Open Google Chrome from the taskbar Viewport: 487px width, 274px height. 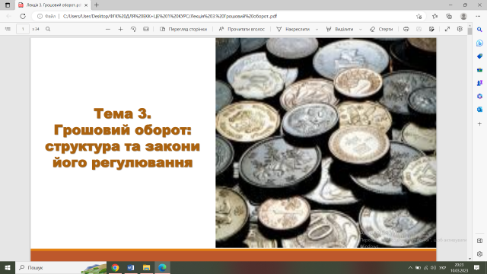tap(115, 267)
